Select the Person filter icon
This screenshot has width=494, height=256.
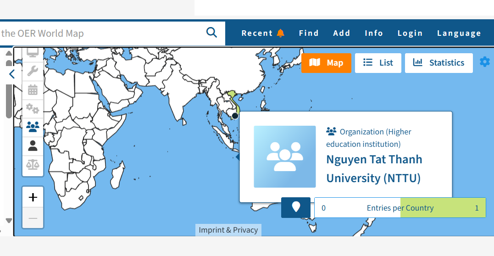[33, 146]
